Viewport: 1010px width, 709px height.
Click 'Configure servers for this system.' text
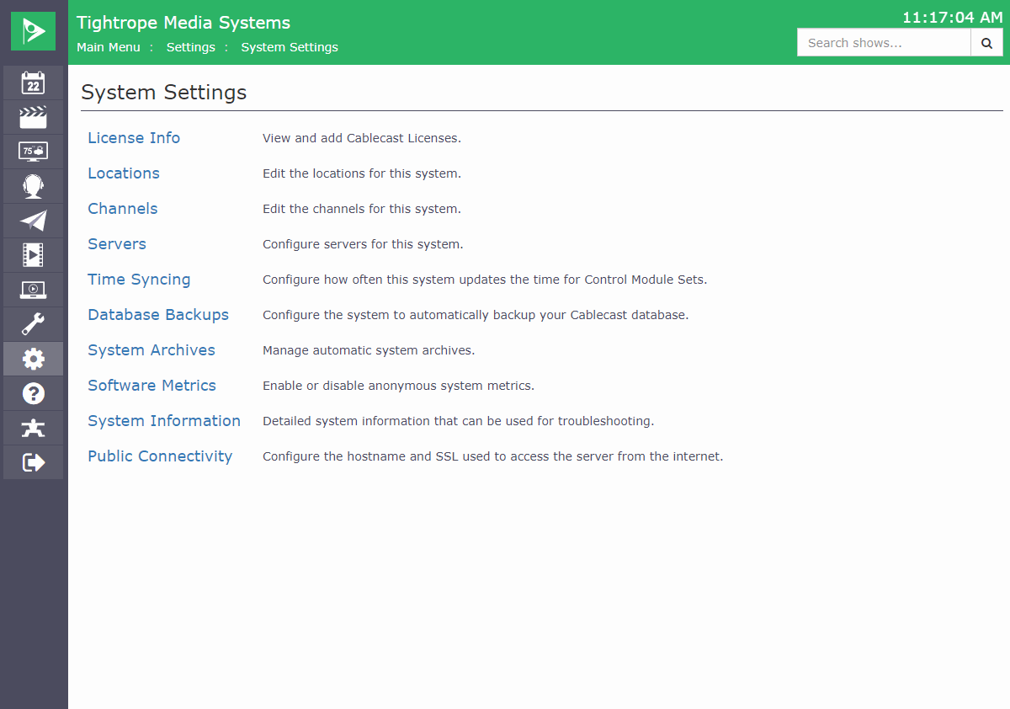click(x=363, y=244)
